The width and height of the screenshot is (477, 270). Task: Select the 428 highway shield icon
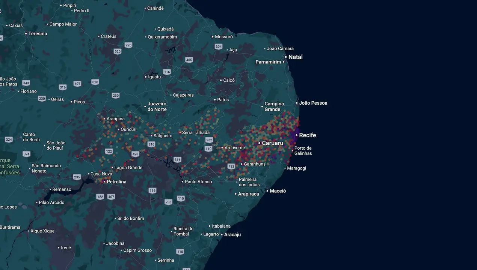[136, 154]
